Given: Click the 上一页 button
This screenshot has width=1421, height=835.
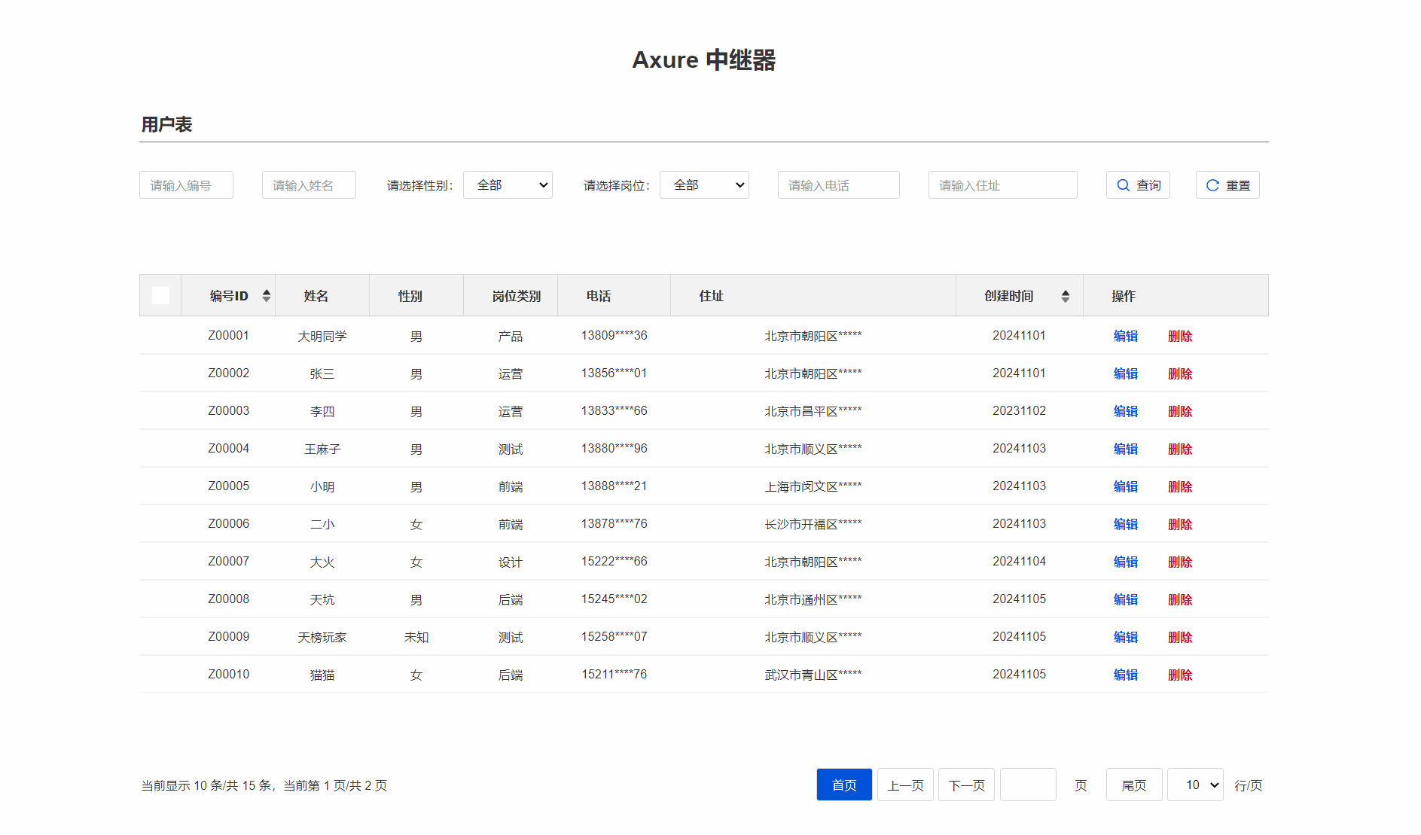Looking at the screenshot, I should click(x=905, y=785).
